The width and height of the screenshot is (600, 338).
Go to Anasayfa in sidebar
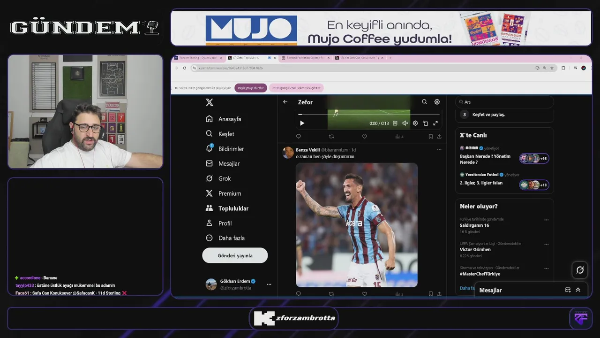tap(224, 119)
